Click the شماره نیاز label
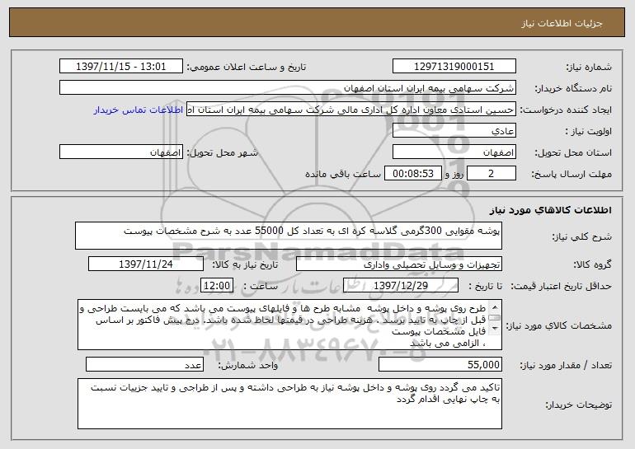The width and height of the screenshot is (635, 449). click(x=589, y=67)
